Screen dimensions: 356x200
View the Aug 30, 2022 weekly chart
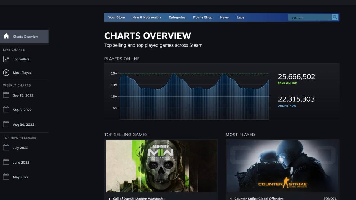[x=23, y=124]
